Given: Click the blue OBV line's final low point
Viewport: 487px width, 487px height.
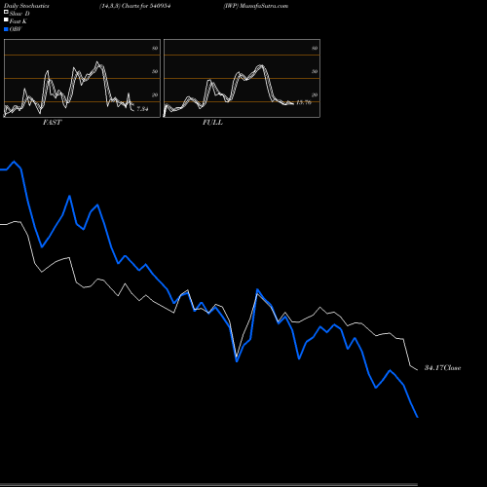Looking at the screenshot, I should 417,417.
